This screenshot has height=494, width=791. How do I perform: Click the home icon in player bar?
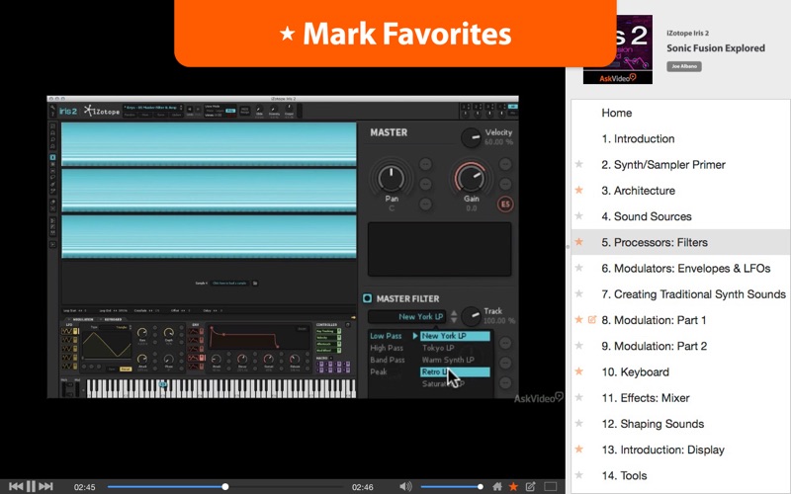497,486
